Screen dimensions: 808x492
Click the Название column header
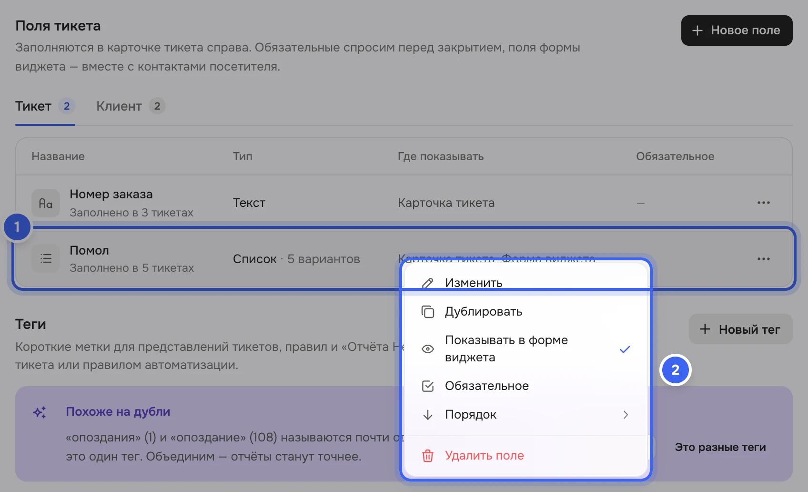(58, 156)
